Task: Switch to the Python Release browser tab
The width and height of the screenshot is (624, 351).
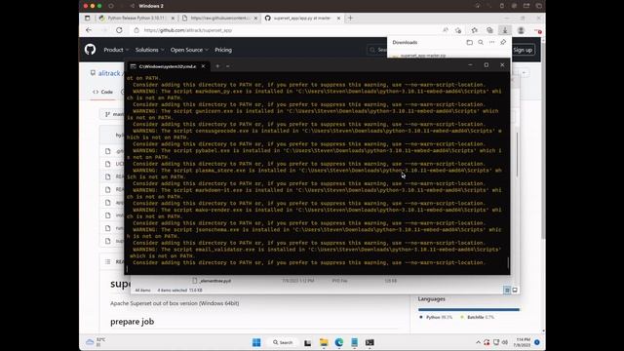Action: point(136,19)
